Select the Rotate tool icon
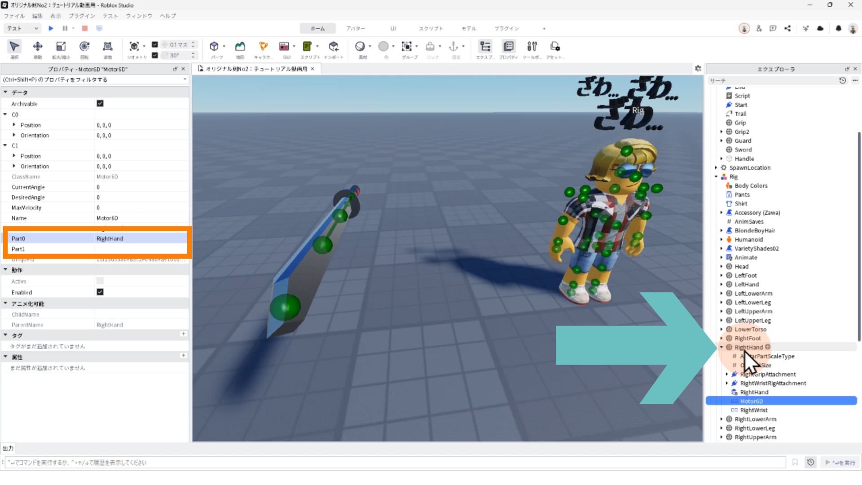The width and height of the screenshot is (862, 485). pyautogui.click(x=84, y=47)
